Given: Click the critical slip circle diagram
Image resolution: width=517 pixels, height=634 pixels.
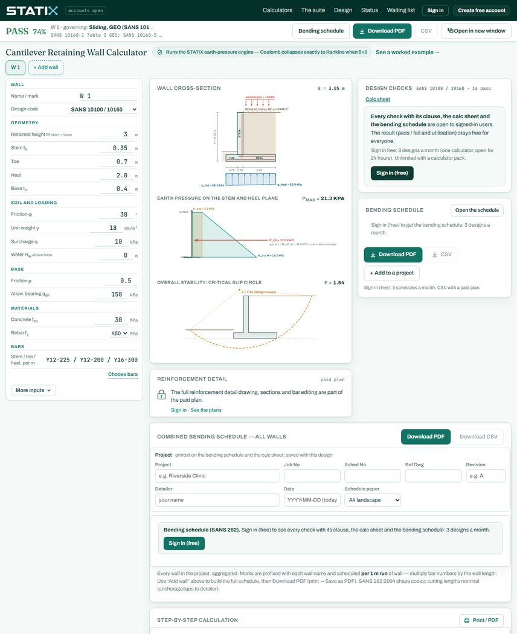Looking at the screenshot, I should coord(251,319).
